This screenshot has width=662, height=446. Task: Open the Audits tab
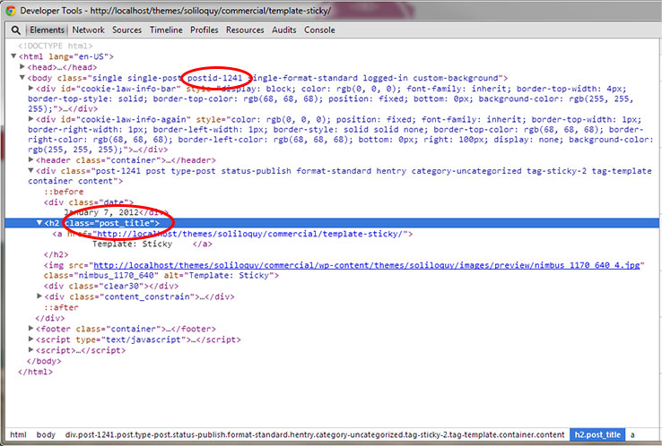(x=283, y=30)
